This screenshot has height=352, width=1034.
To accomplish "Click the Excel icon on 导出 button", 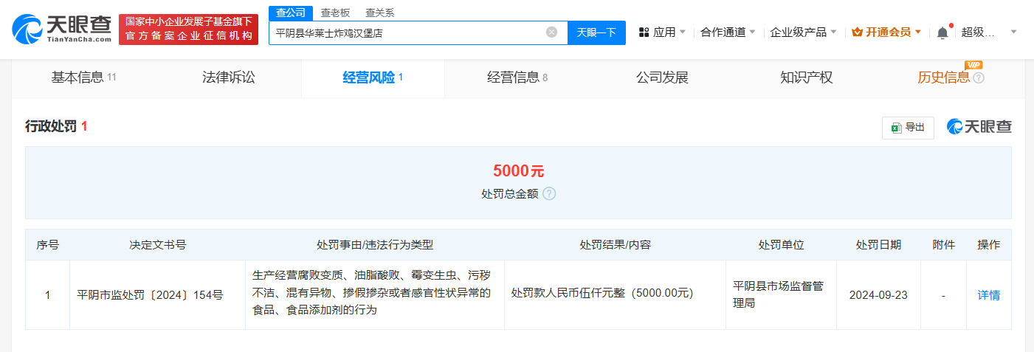I will tap(897, 128).
